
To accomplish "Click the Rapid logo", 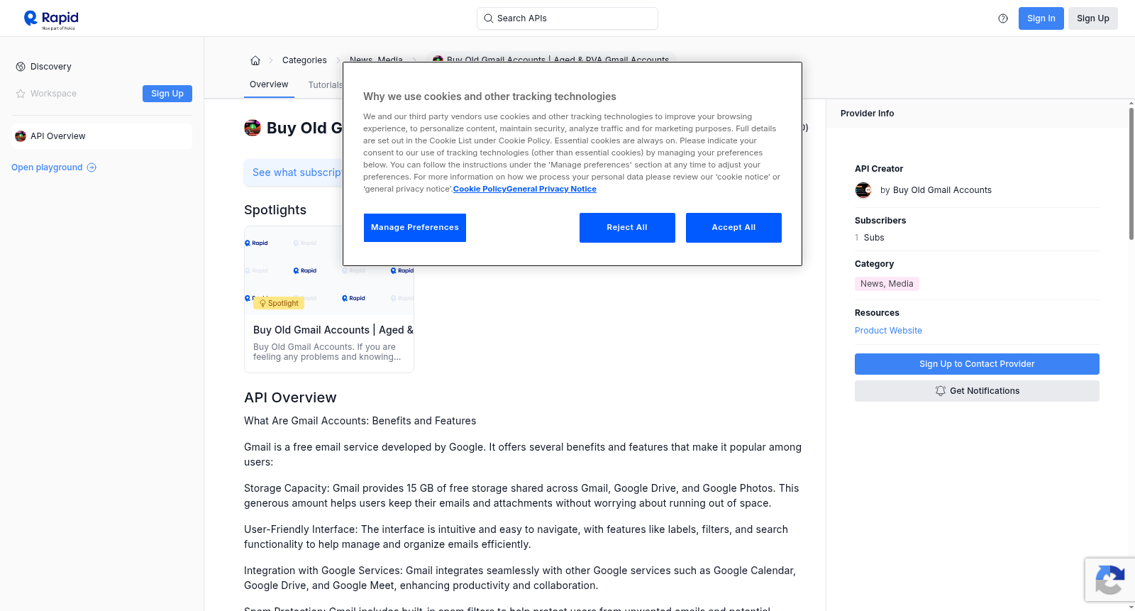I will click(51, 19).
